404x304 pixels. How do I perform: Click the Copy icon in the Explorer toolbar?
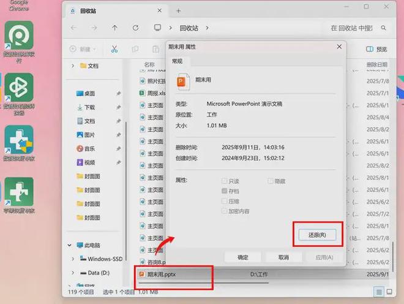pos(135,49)
